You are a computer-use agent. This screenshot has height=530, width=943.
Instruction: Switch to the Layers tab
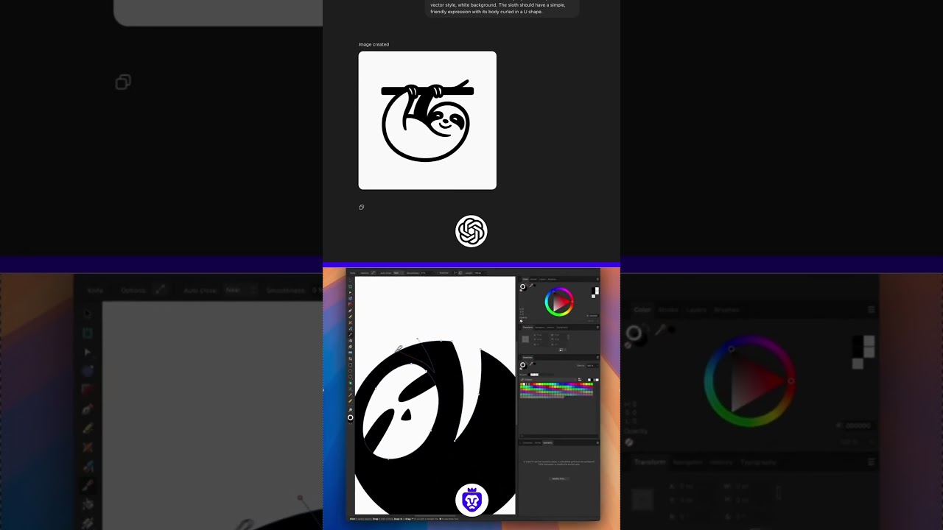coord(542,279)
